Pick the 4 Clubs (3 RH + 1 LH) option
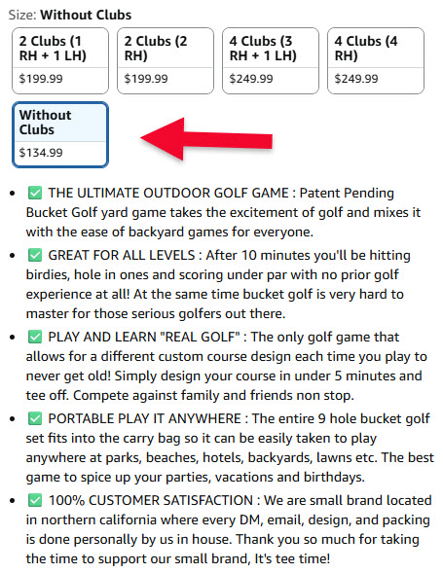443x573 pixels. pyautogui.click(x=271, y=60)
